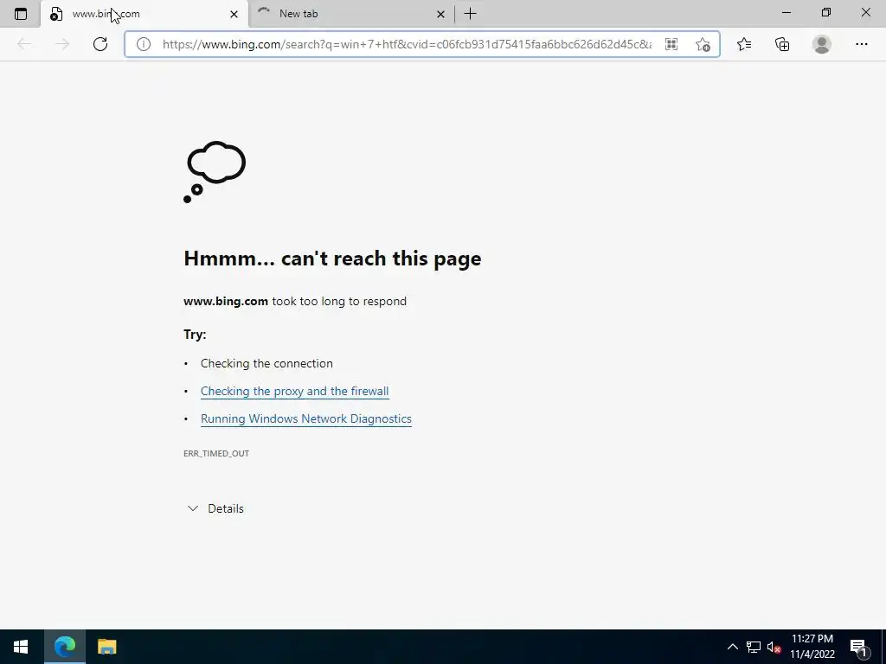Restore down the Edge window
886x664 pixels.
(x=826, y=13)
